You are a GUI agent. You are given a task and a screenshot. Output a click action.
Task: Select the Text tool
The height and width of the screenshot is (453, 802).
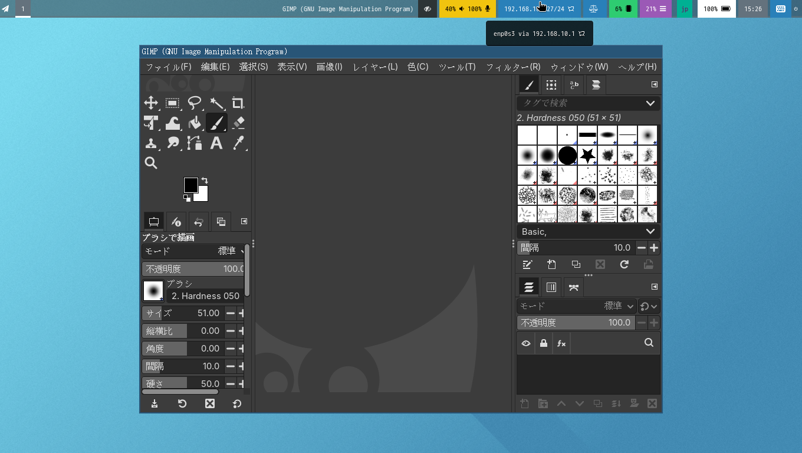tap(216, 143)
